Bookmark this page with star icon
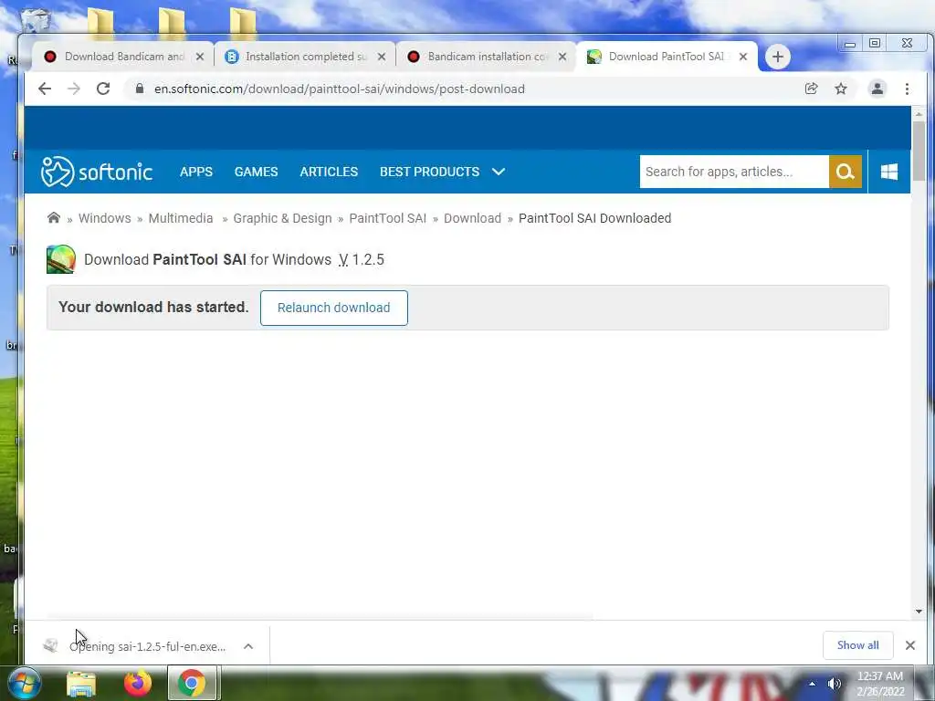This screenshot has height=701, width=935. pyautogui.click(x=841, y=89)
